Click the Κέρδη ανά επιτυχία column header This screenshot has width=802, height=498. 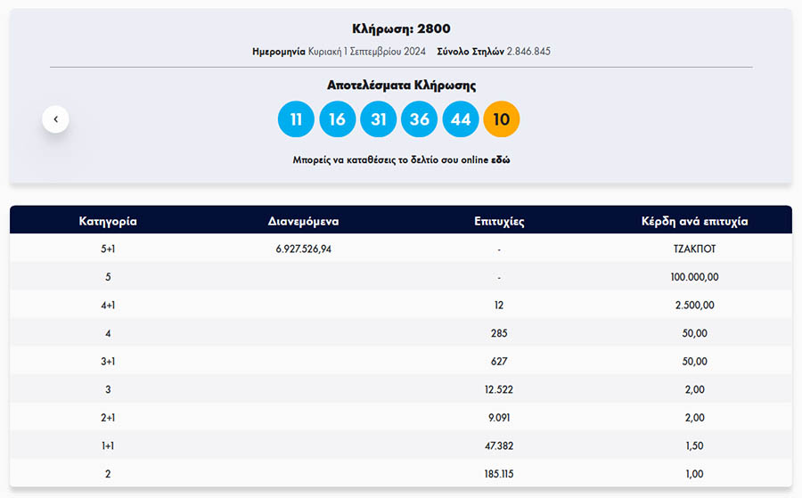click(x=694, y=221)
